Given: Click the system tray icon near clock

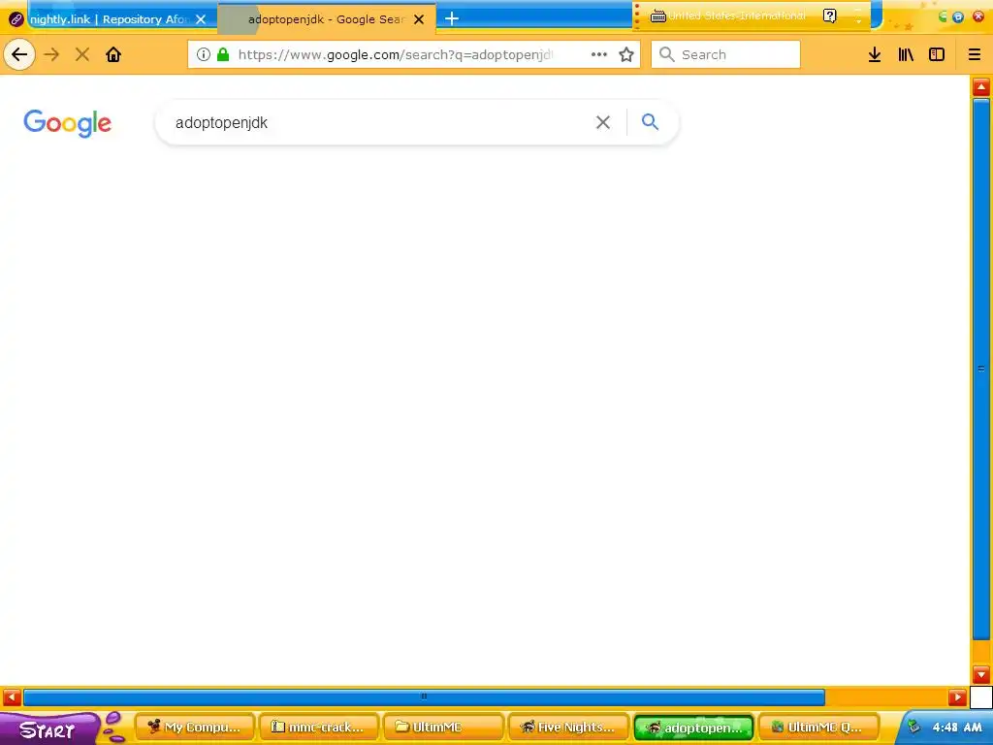Looking at the screenshot, I should pyautogui.click(x=913, y=727).
